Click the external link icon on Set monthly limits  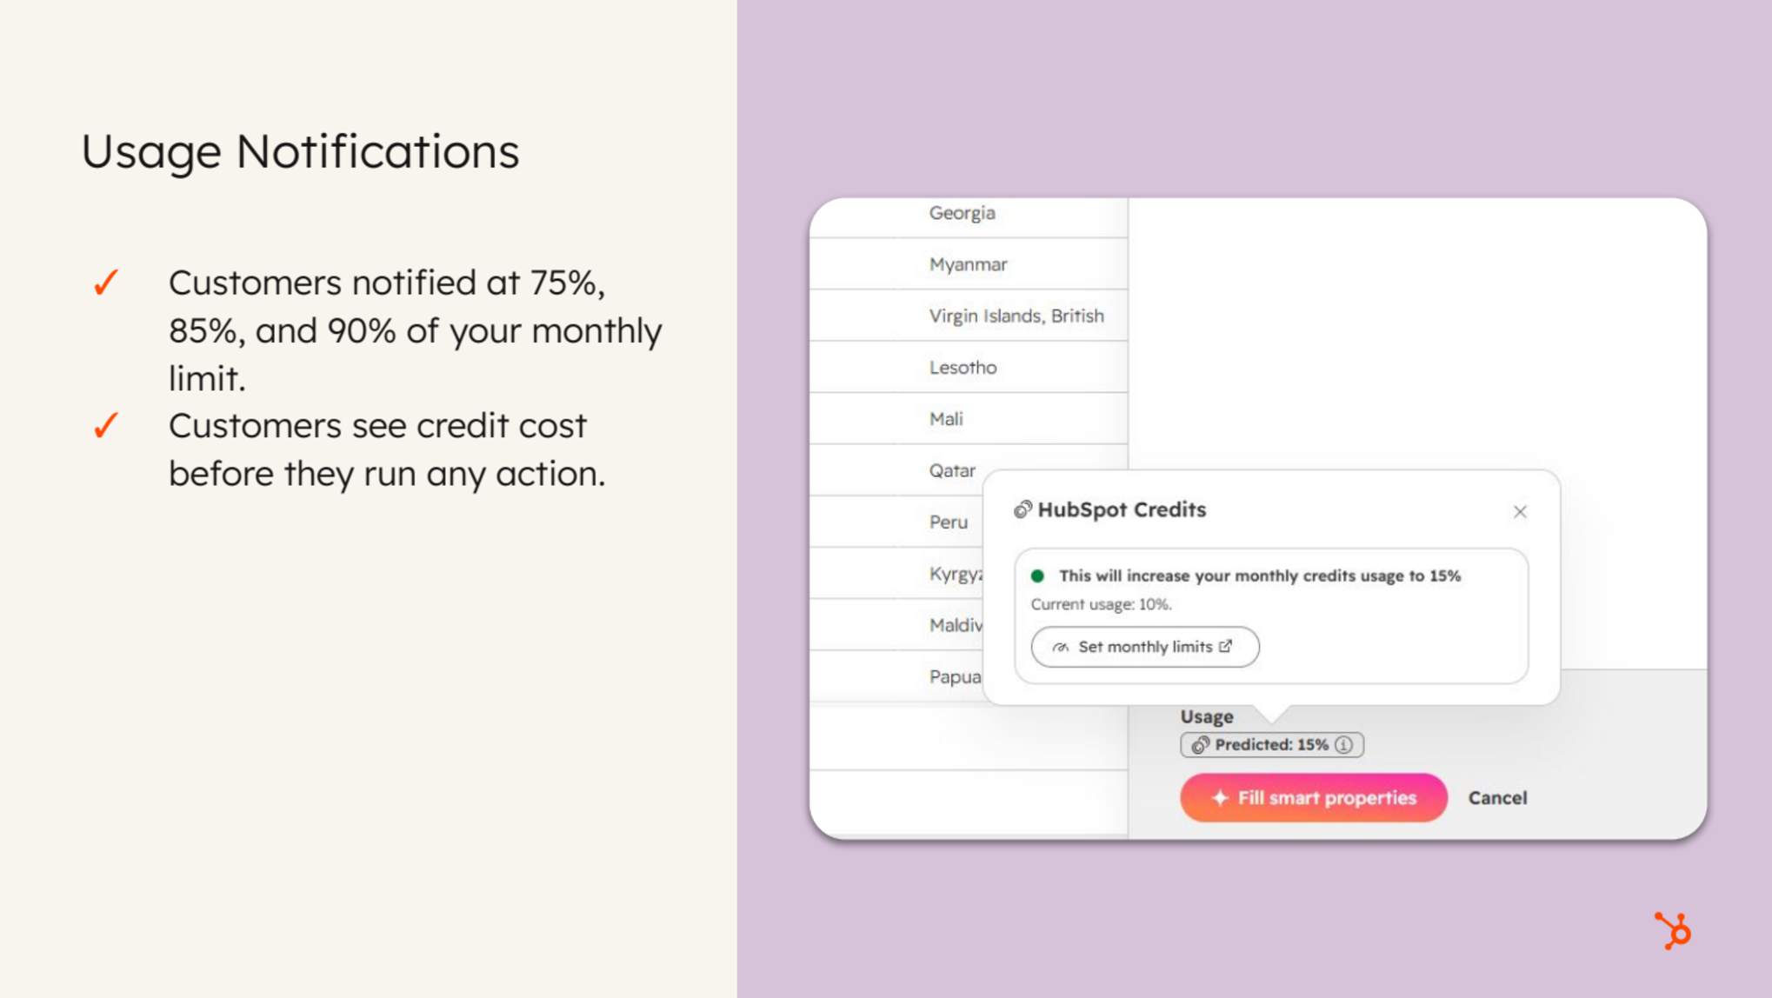(1226, 646)
